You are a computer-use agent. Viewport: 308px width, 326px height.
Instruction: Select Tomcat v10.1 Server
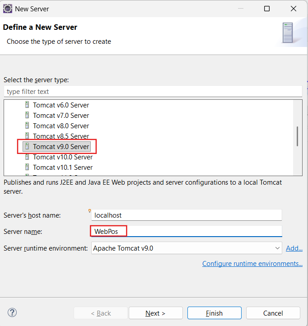pos(63,168)
